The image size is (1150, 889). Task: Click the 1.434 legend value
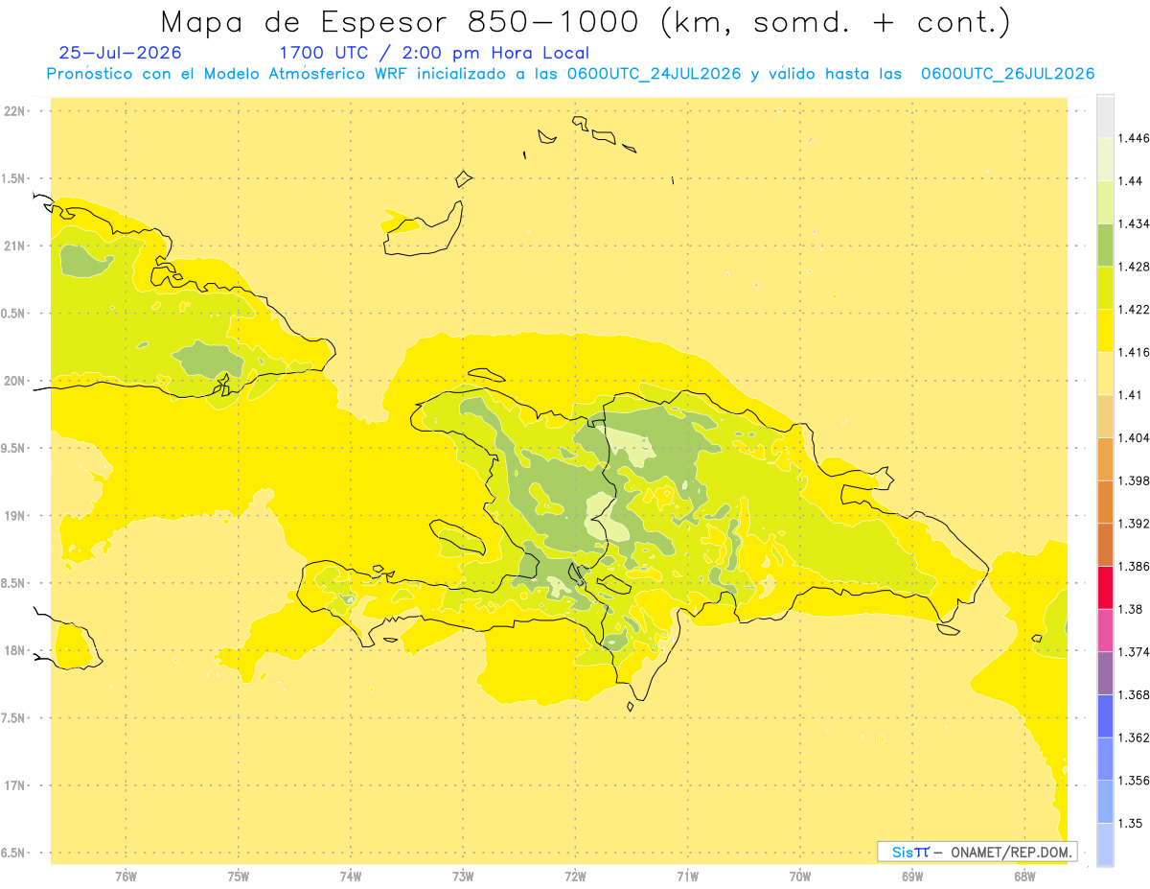pyautogui.click(x=1134, y=223)
